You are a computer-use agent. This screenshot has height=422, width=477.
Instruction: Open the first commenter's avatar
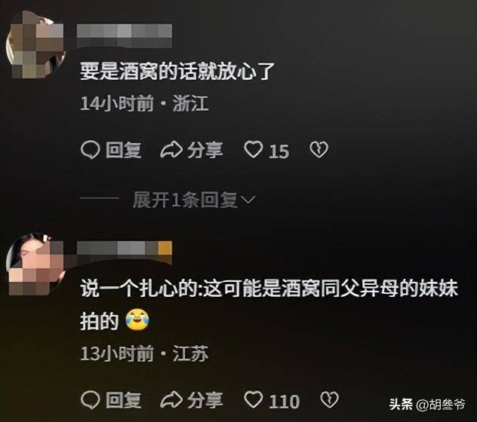click(35, 44)
